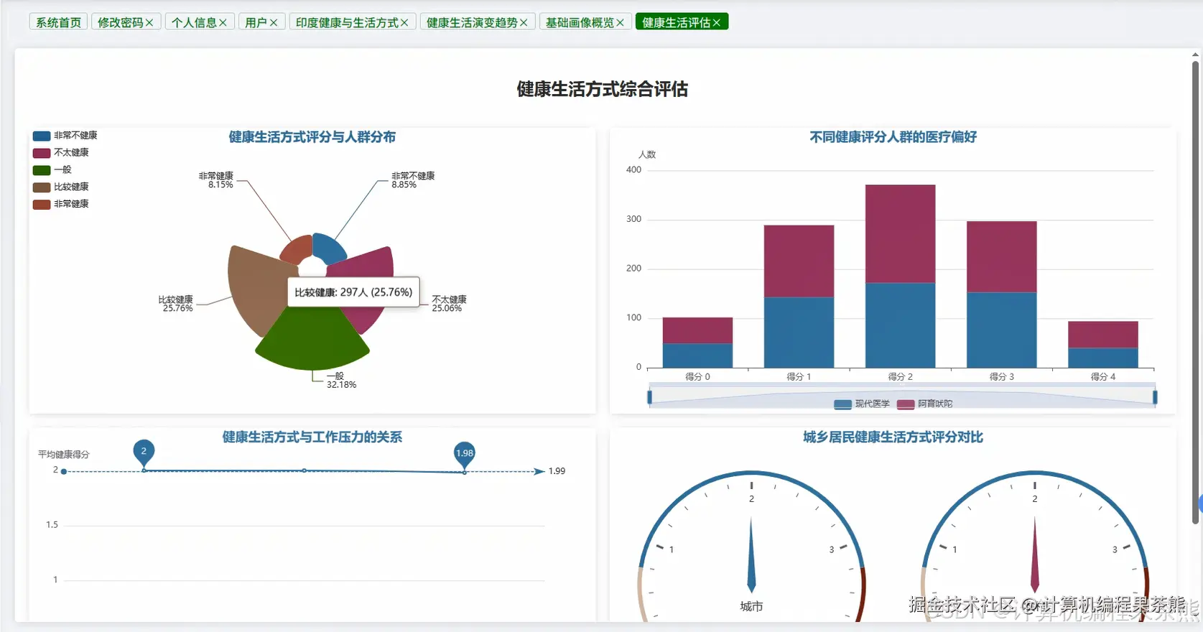This screenshot has width=1203, height=632.
Task: Click the blue 非常不健康 pie slice
Action: pos(329,248)
